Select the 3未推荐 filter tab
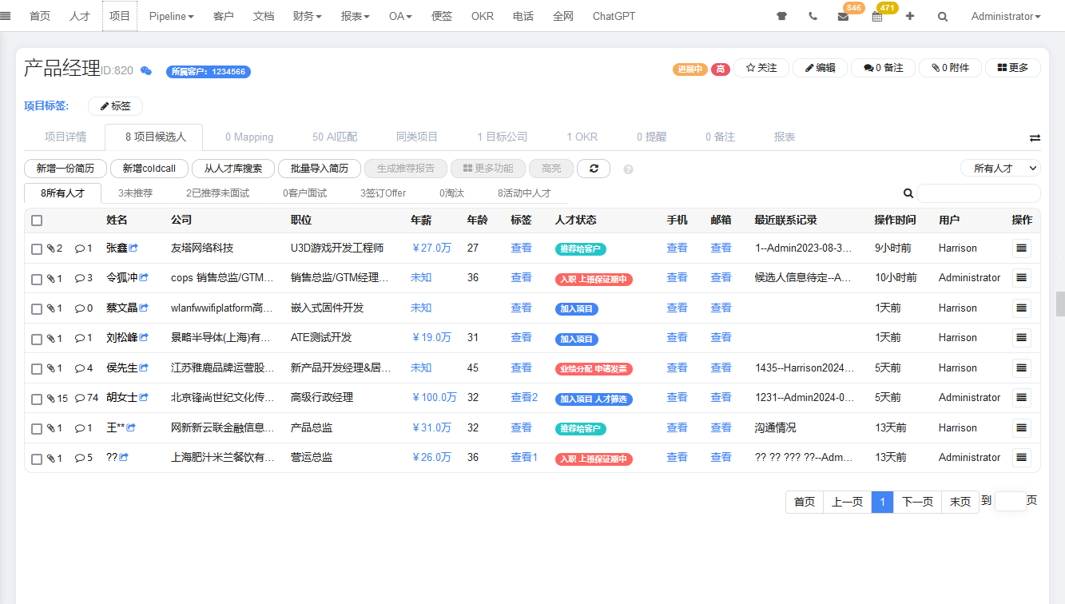1065x604 pixels. point(136,193)
